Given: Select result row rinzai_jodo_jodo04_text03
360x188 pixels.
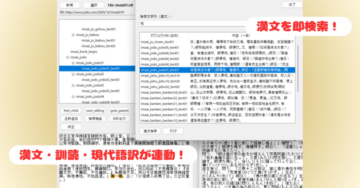Looking at the screenshot, I should point(217,64).
